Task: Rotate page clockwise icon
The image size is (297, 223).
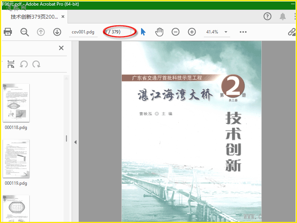Action: [36, 64]
